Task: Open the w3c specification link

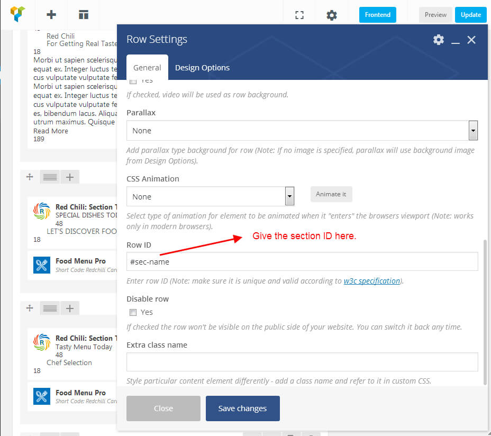Action: coord(372,281)
